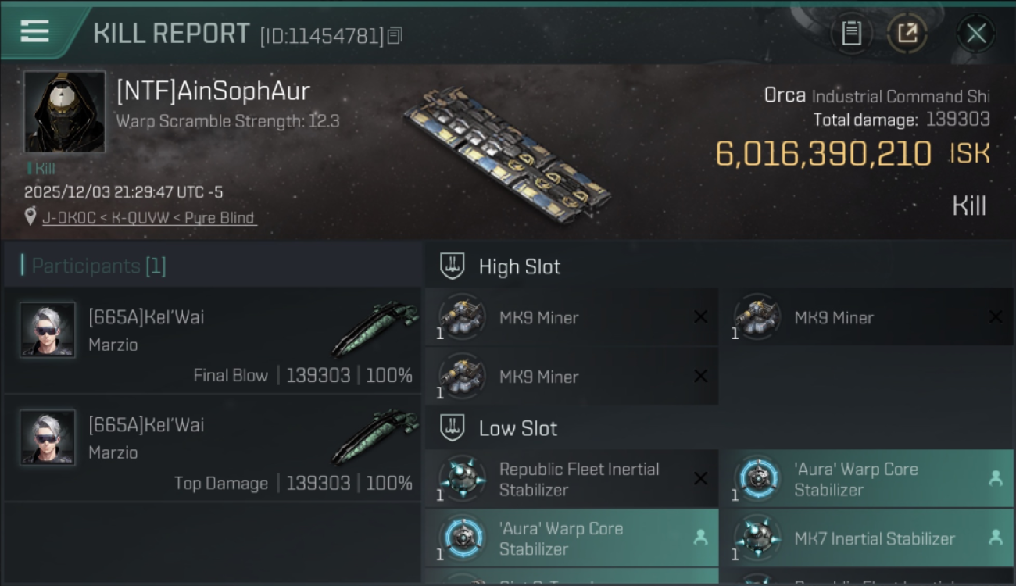The image size is (1016, 586).
Task: Open the clipboard notes icon
Action: click(x=851, y=34)
